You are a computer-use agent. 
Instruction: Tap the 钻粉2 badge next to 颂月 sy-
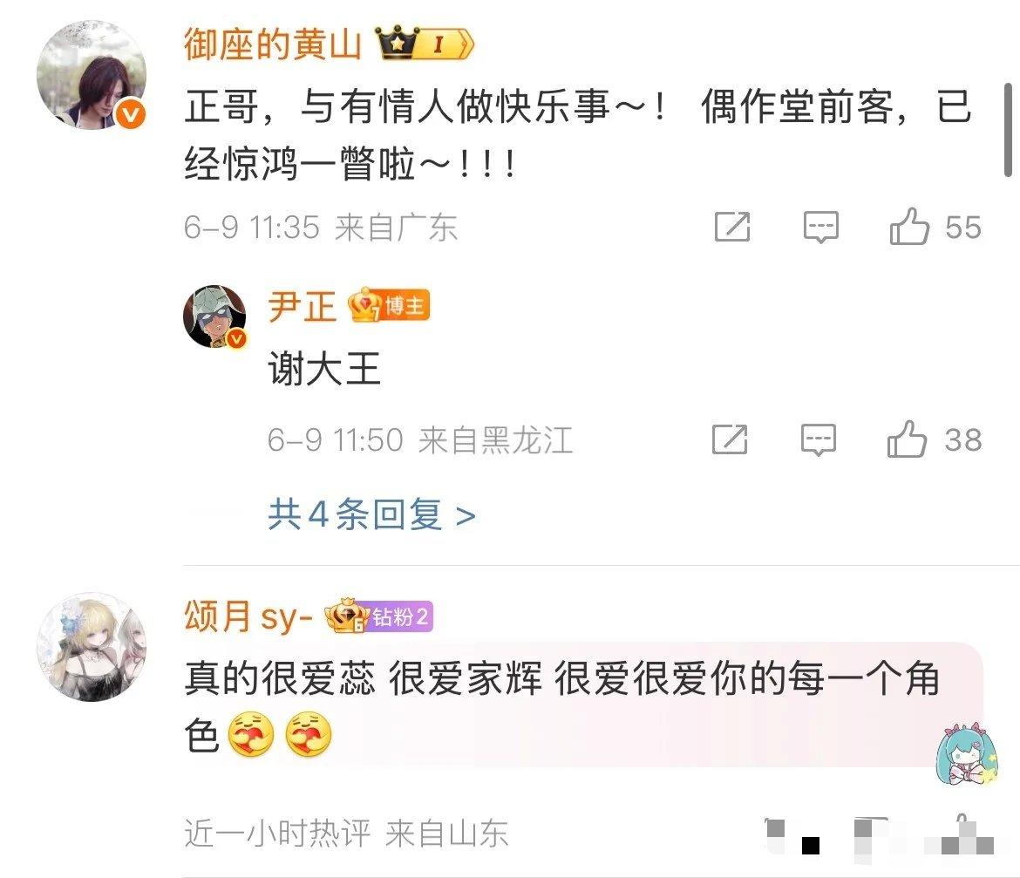point(379,616)
